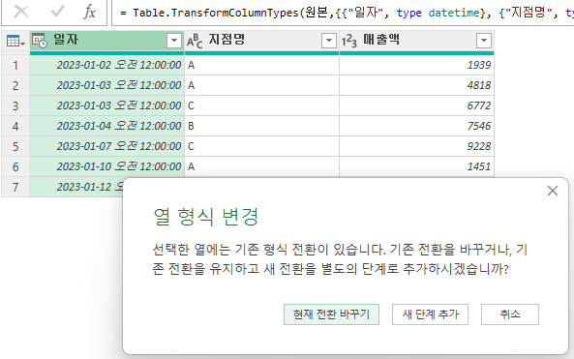The image size is (574, 359).
Task: Select row number 4
Action: (x=15, y=126)
